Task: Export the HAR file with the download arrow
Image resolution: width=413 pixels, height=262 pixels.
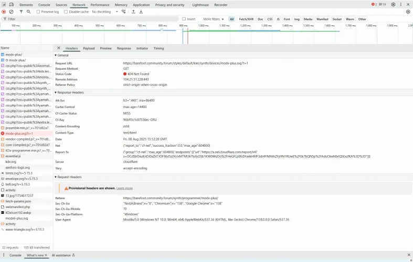Action: pyautogui.click(x=141, y=12)
